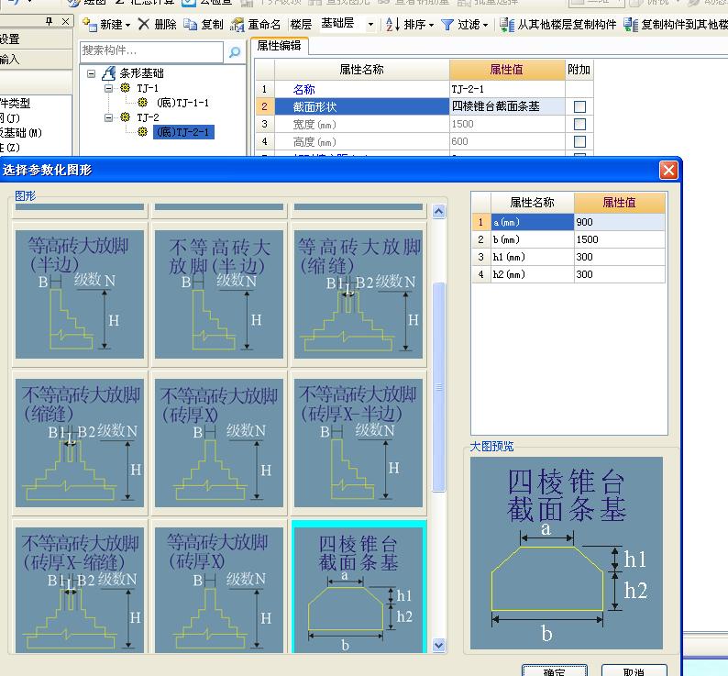Screen dimensions: 728x676
Task: Click the 搜索构件 search input field
Action: coord(152,51)
